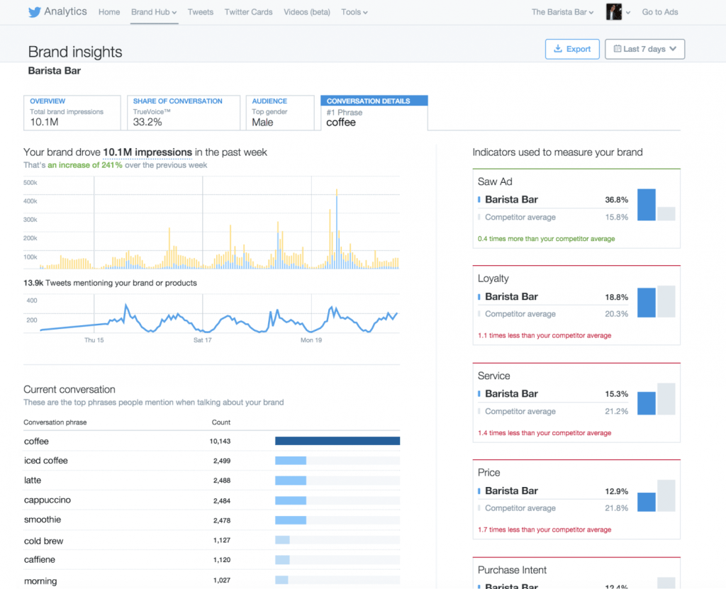
Task: Open the Twitter Cards page
Action: point(248,12)
